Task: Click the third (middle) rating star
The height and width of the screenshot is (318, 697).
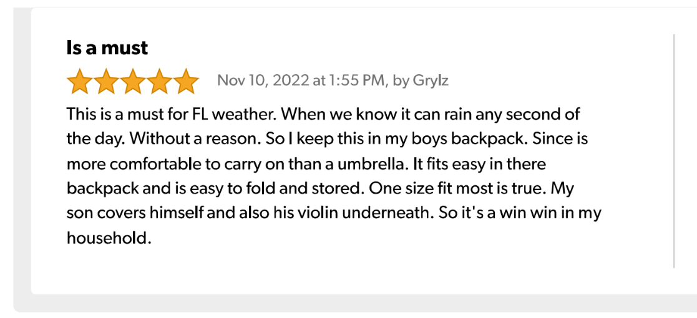Action: point(132,82)
